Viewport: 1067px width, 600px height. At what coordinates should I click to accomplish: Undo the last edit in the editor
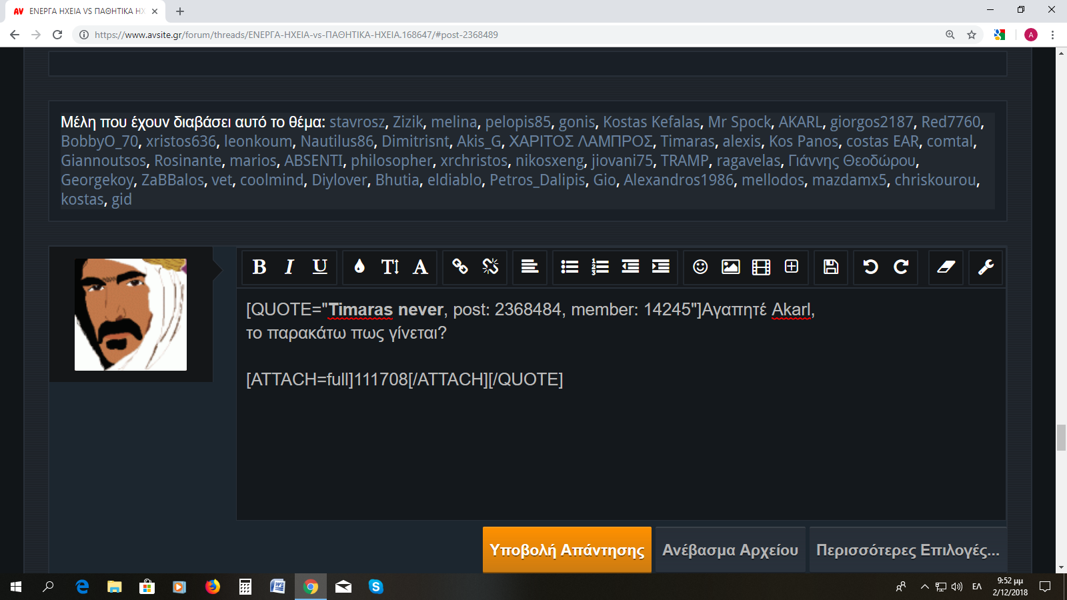pos(870,267)
